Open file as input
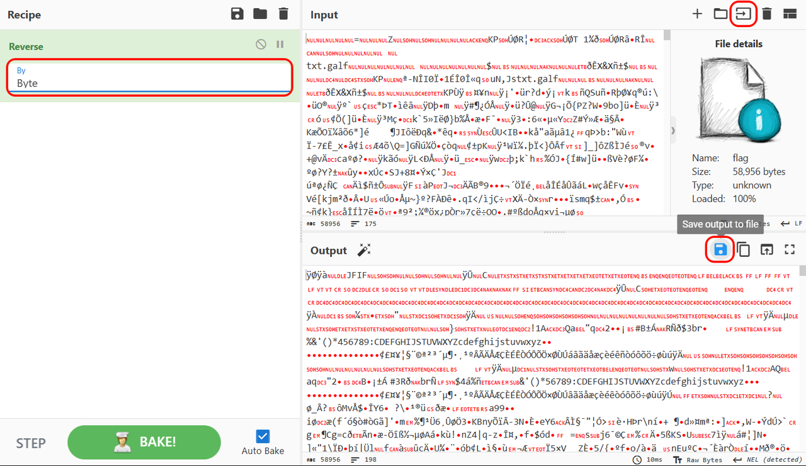 click(x=744, y=14)
